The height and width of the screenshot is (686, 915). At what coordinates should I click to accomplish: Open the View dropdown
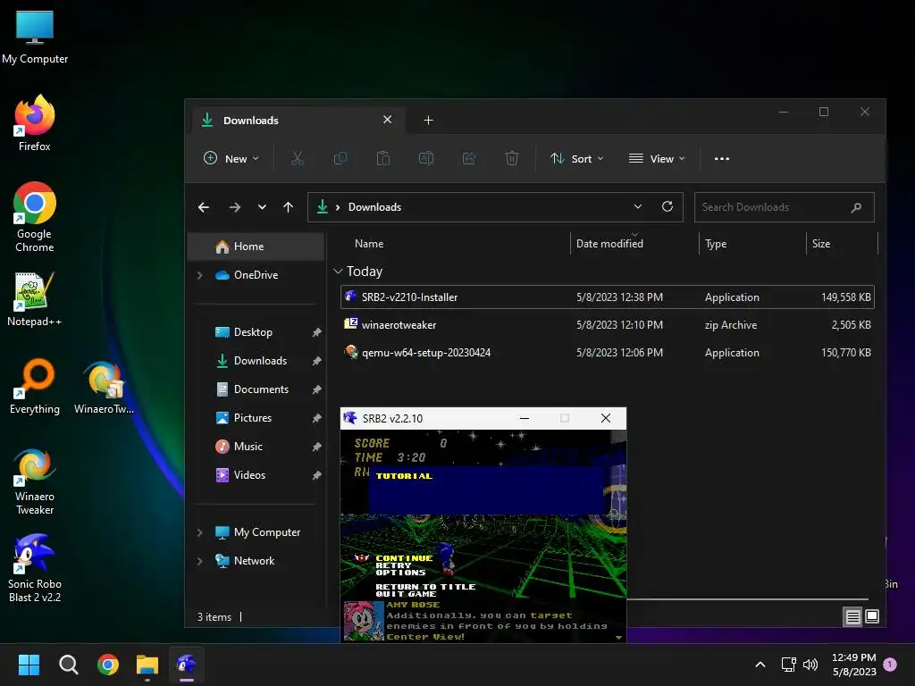click(x=657, y=159)
